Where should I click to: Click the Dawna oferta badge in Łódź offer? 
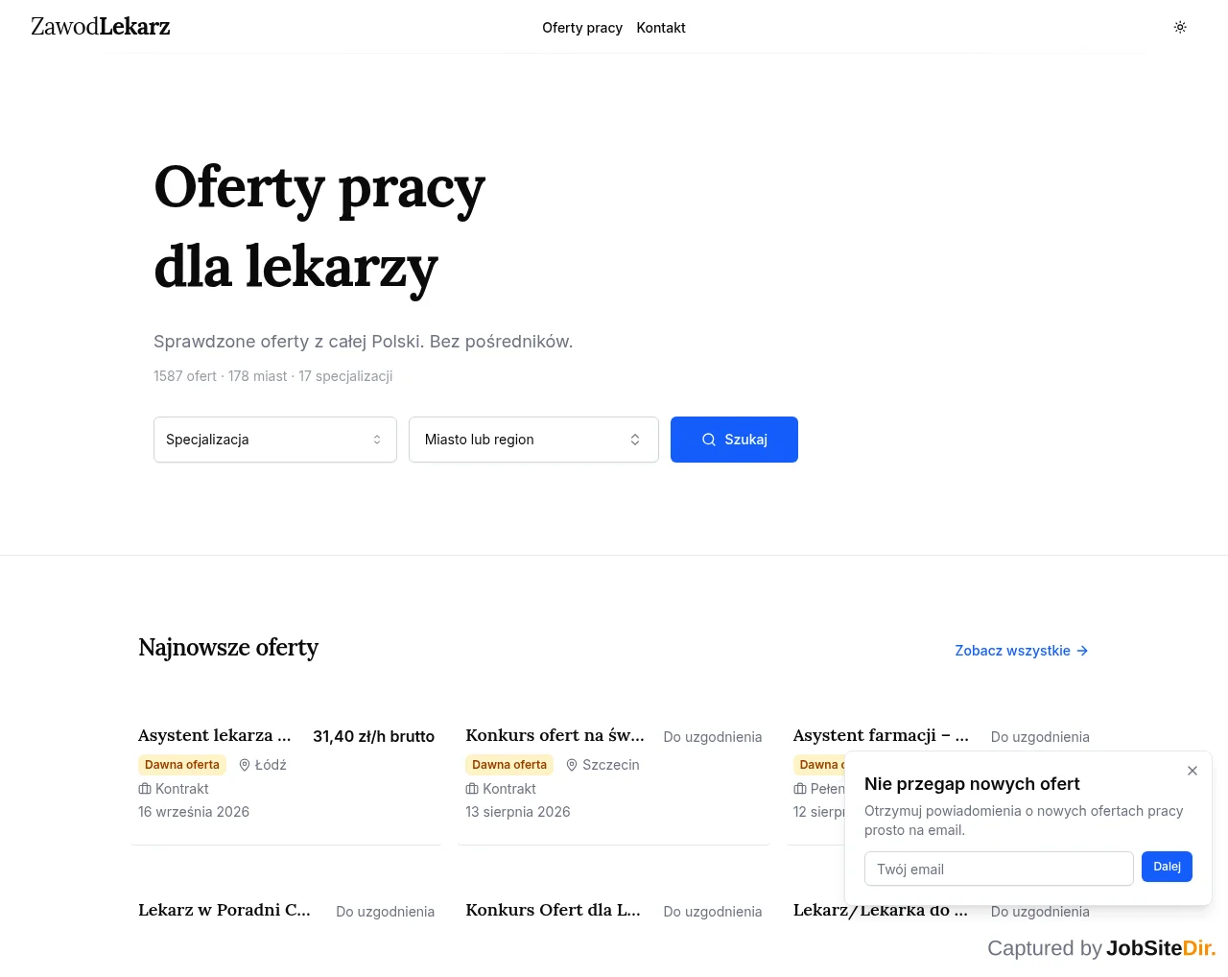pos(182,765)
